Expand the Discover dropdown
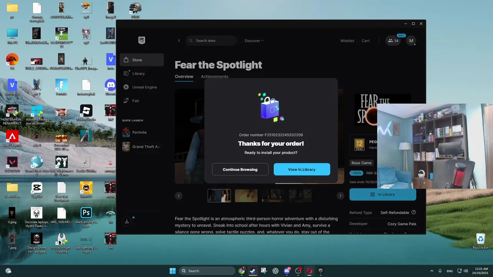Viewport: 493px width, 277px height. pyautogui.click(x=254, y=41)
